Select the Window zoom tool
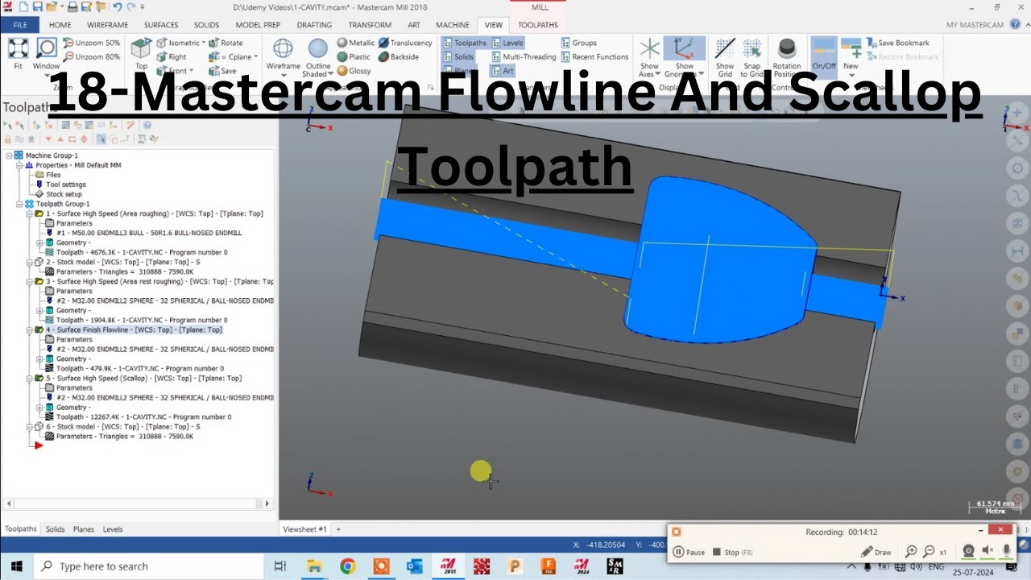This screenshot has width=1031, height=580. (46, 52)
